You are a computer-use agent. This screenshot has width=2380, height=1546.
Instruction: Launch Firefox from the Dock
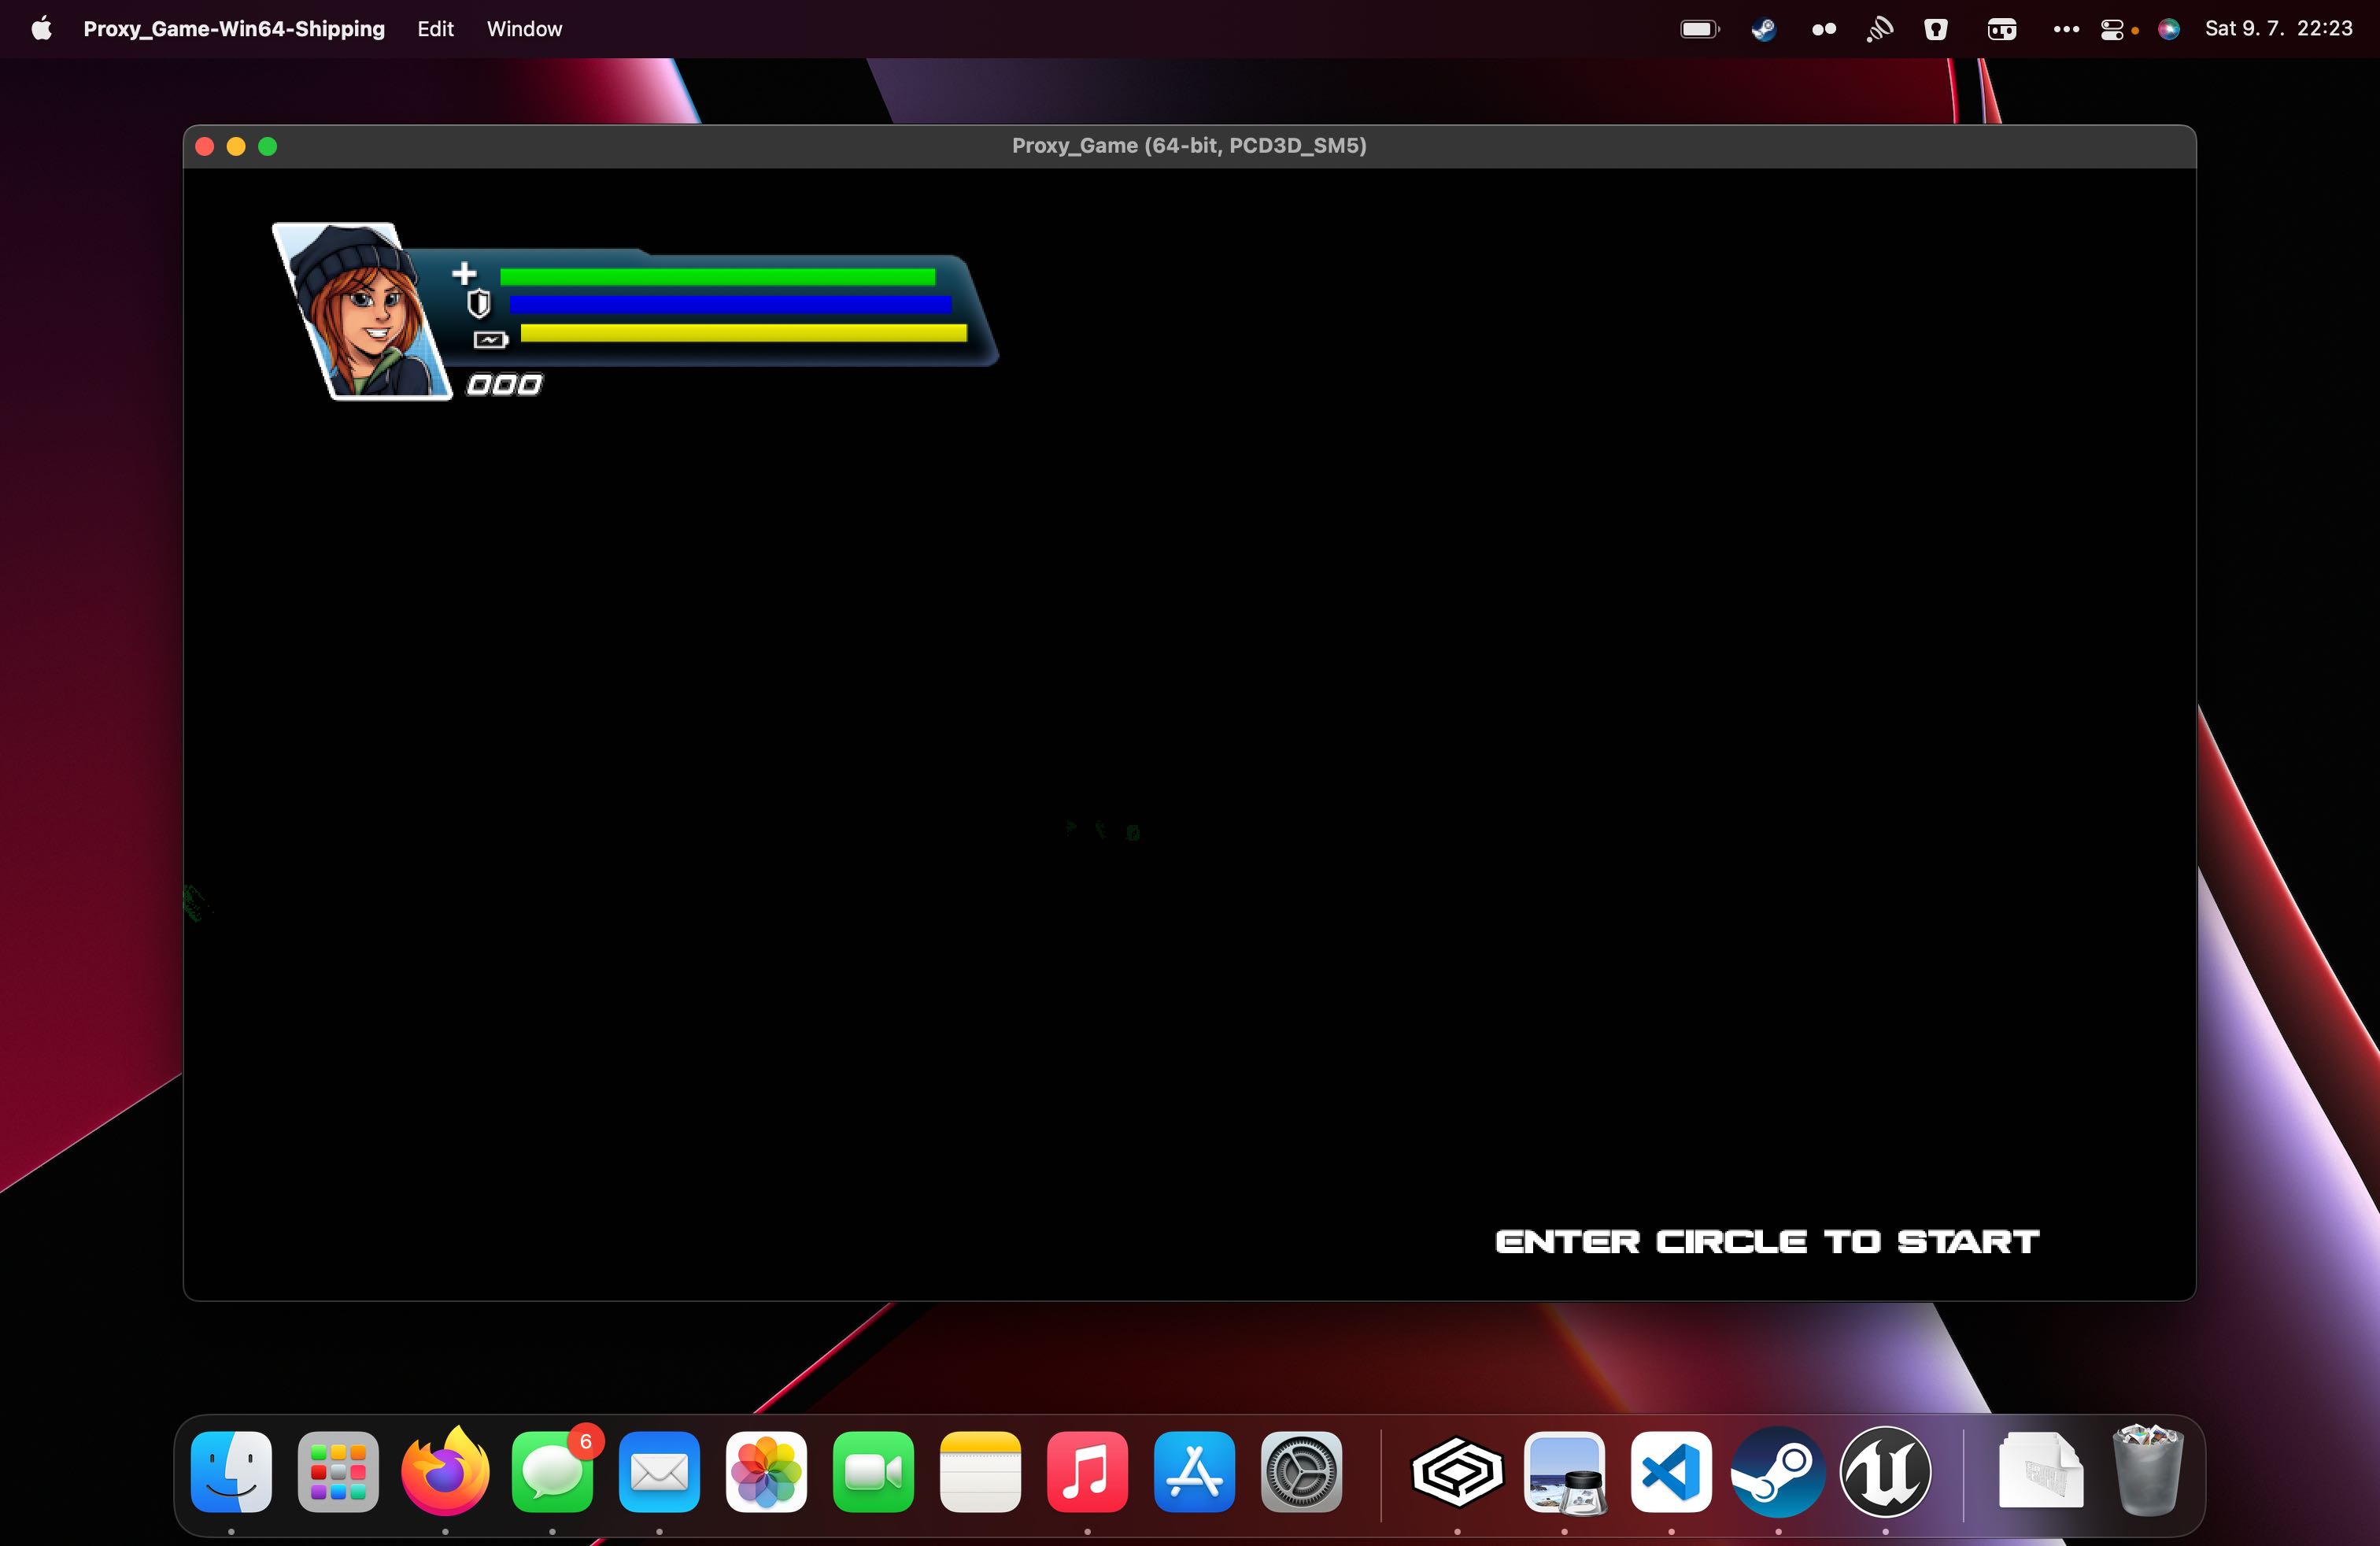[x=445, y=1472]
